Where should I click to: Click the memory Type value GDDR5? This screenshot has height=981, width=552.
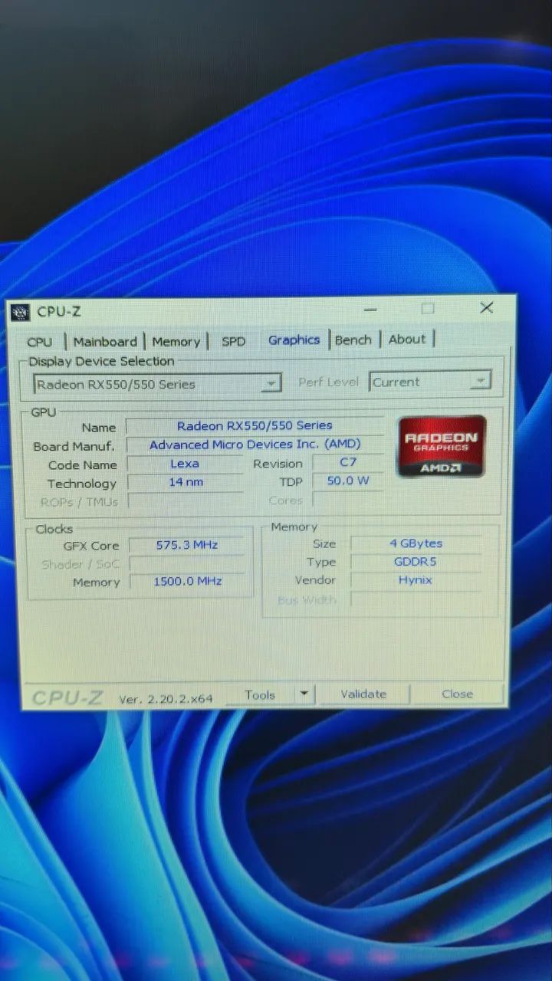(x=416, y=562)
